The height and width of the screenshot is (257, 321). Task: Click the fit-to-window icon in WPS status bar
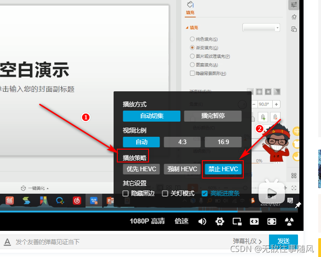tap(294, 188)
